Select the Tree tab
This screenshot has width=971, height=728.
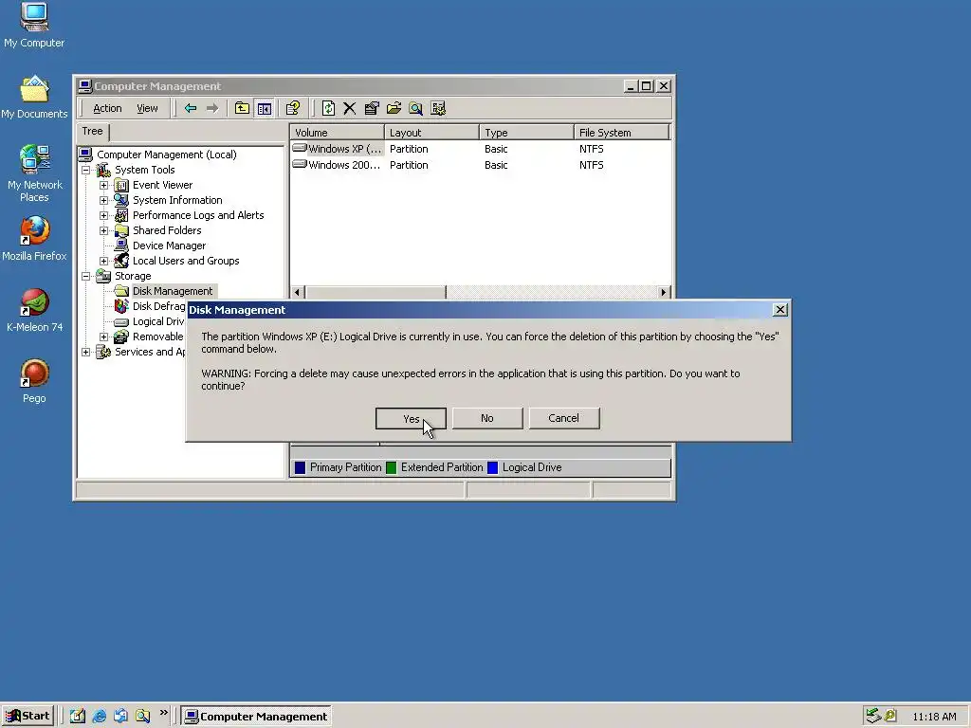pos(92,131)
